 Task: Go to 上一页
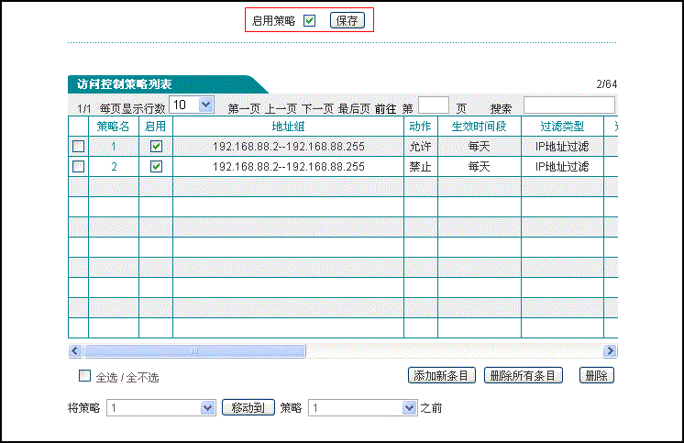click(281, 108)
